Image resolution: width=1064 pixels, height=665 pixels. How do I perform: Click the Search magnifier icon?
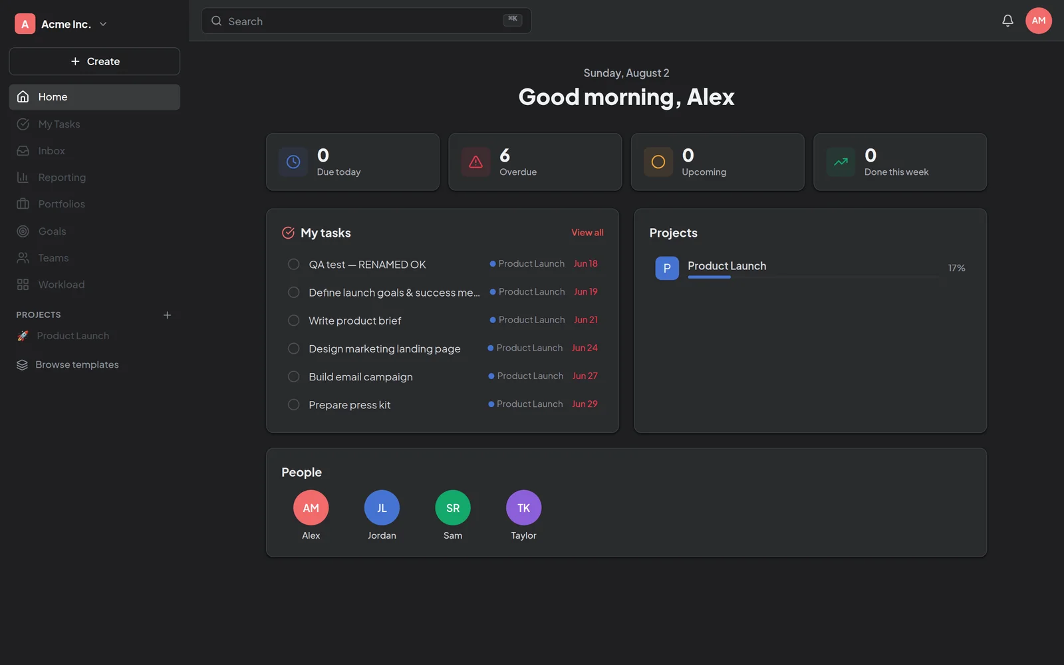[216, 21]
